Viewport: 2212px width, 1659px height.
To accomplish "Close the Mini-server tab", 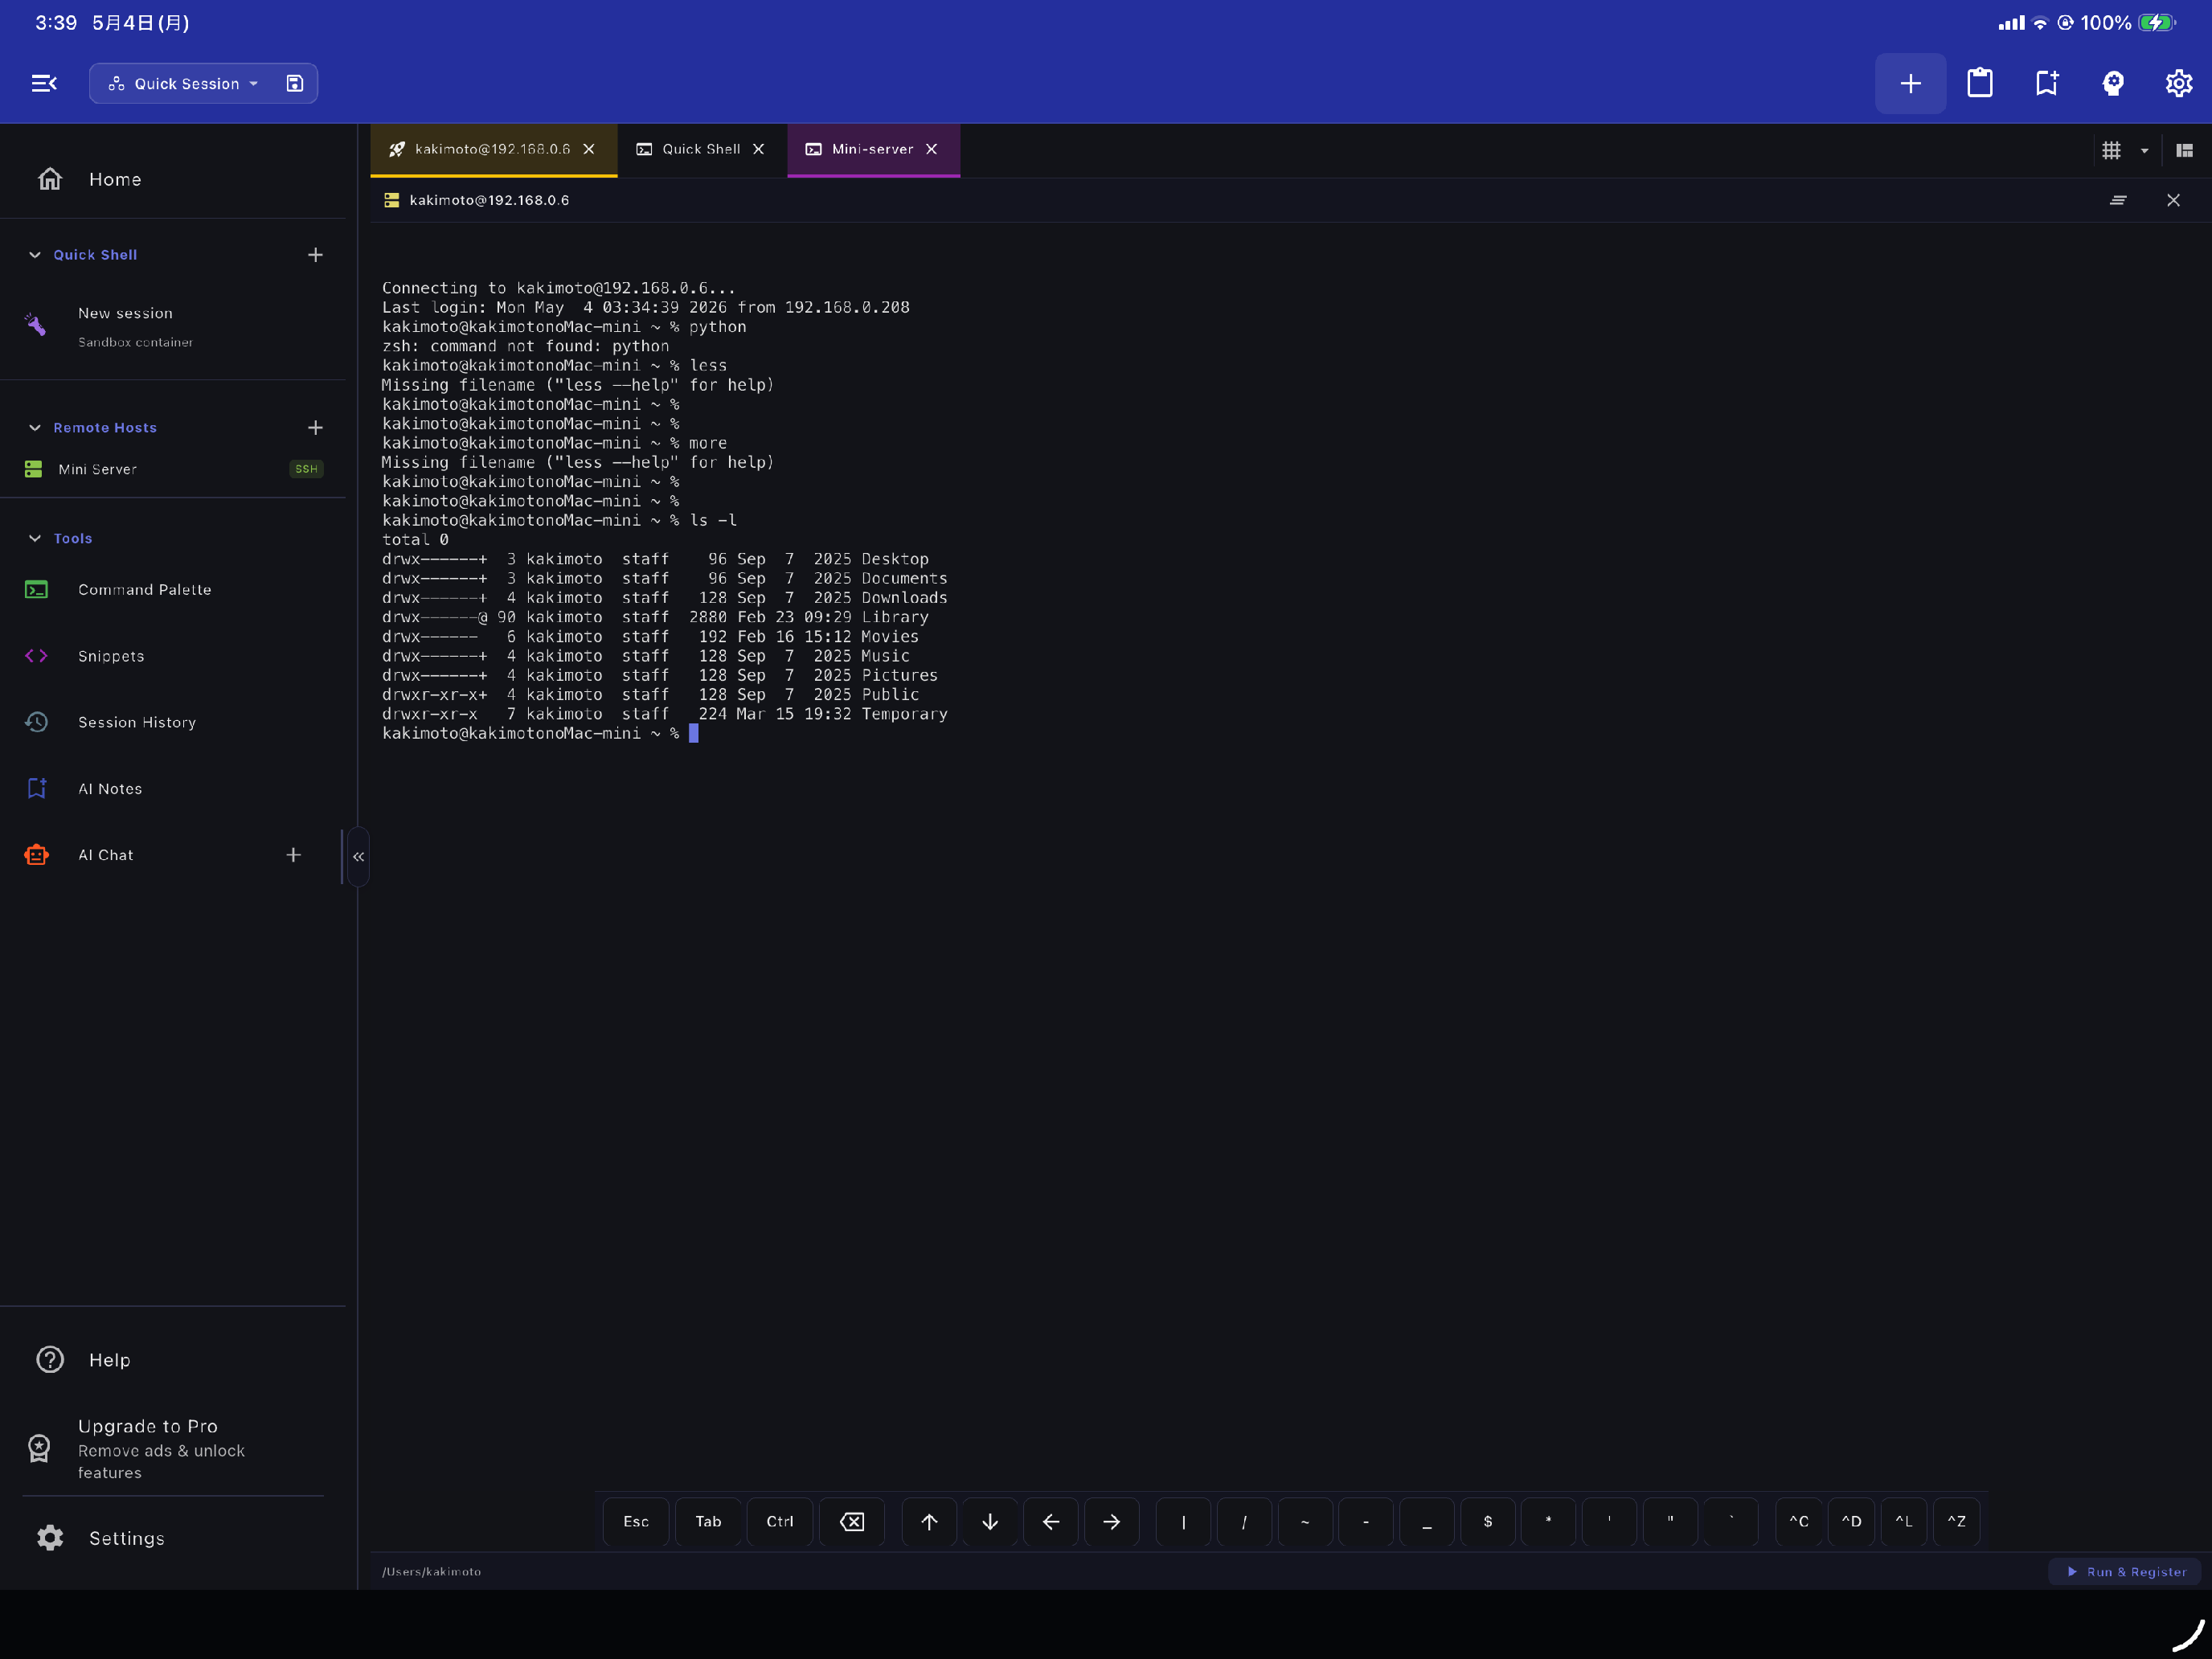I will (x=932, y=149).
